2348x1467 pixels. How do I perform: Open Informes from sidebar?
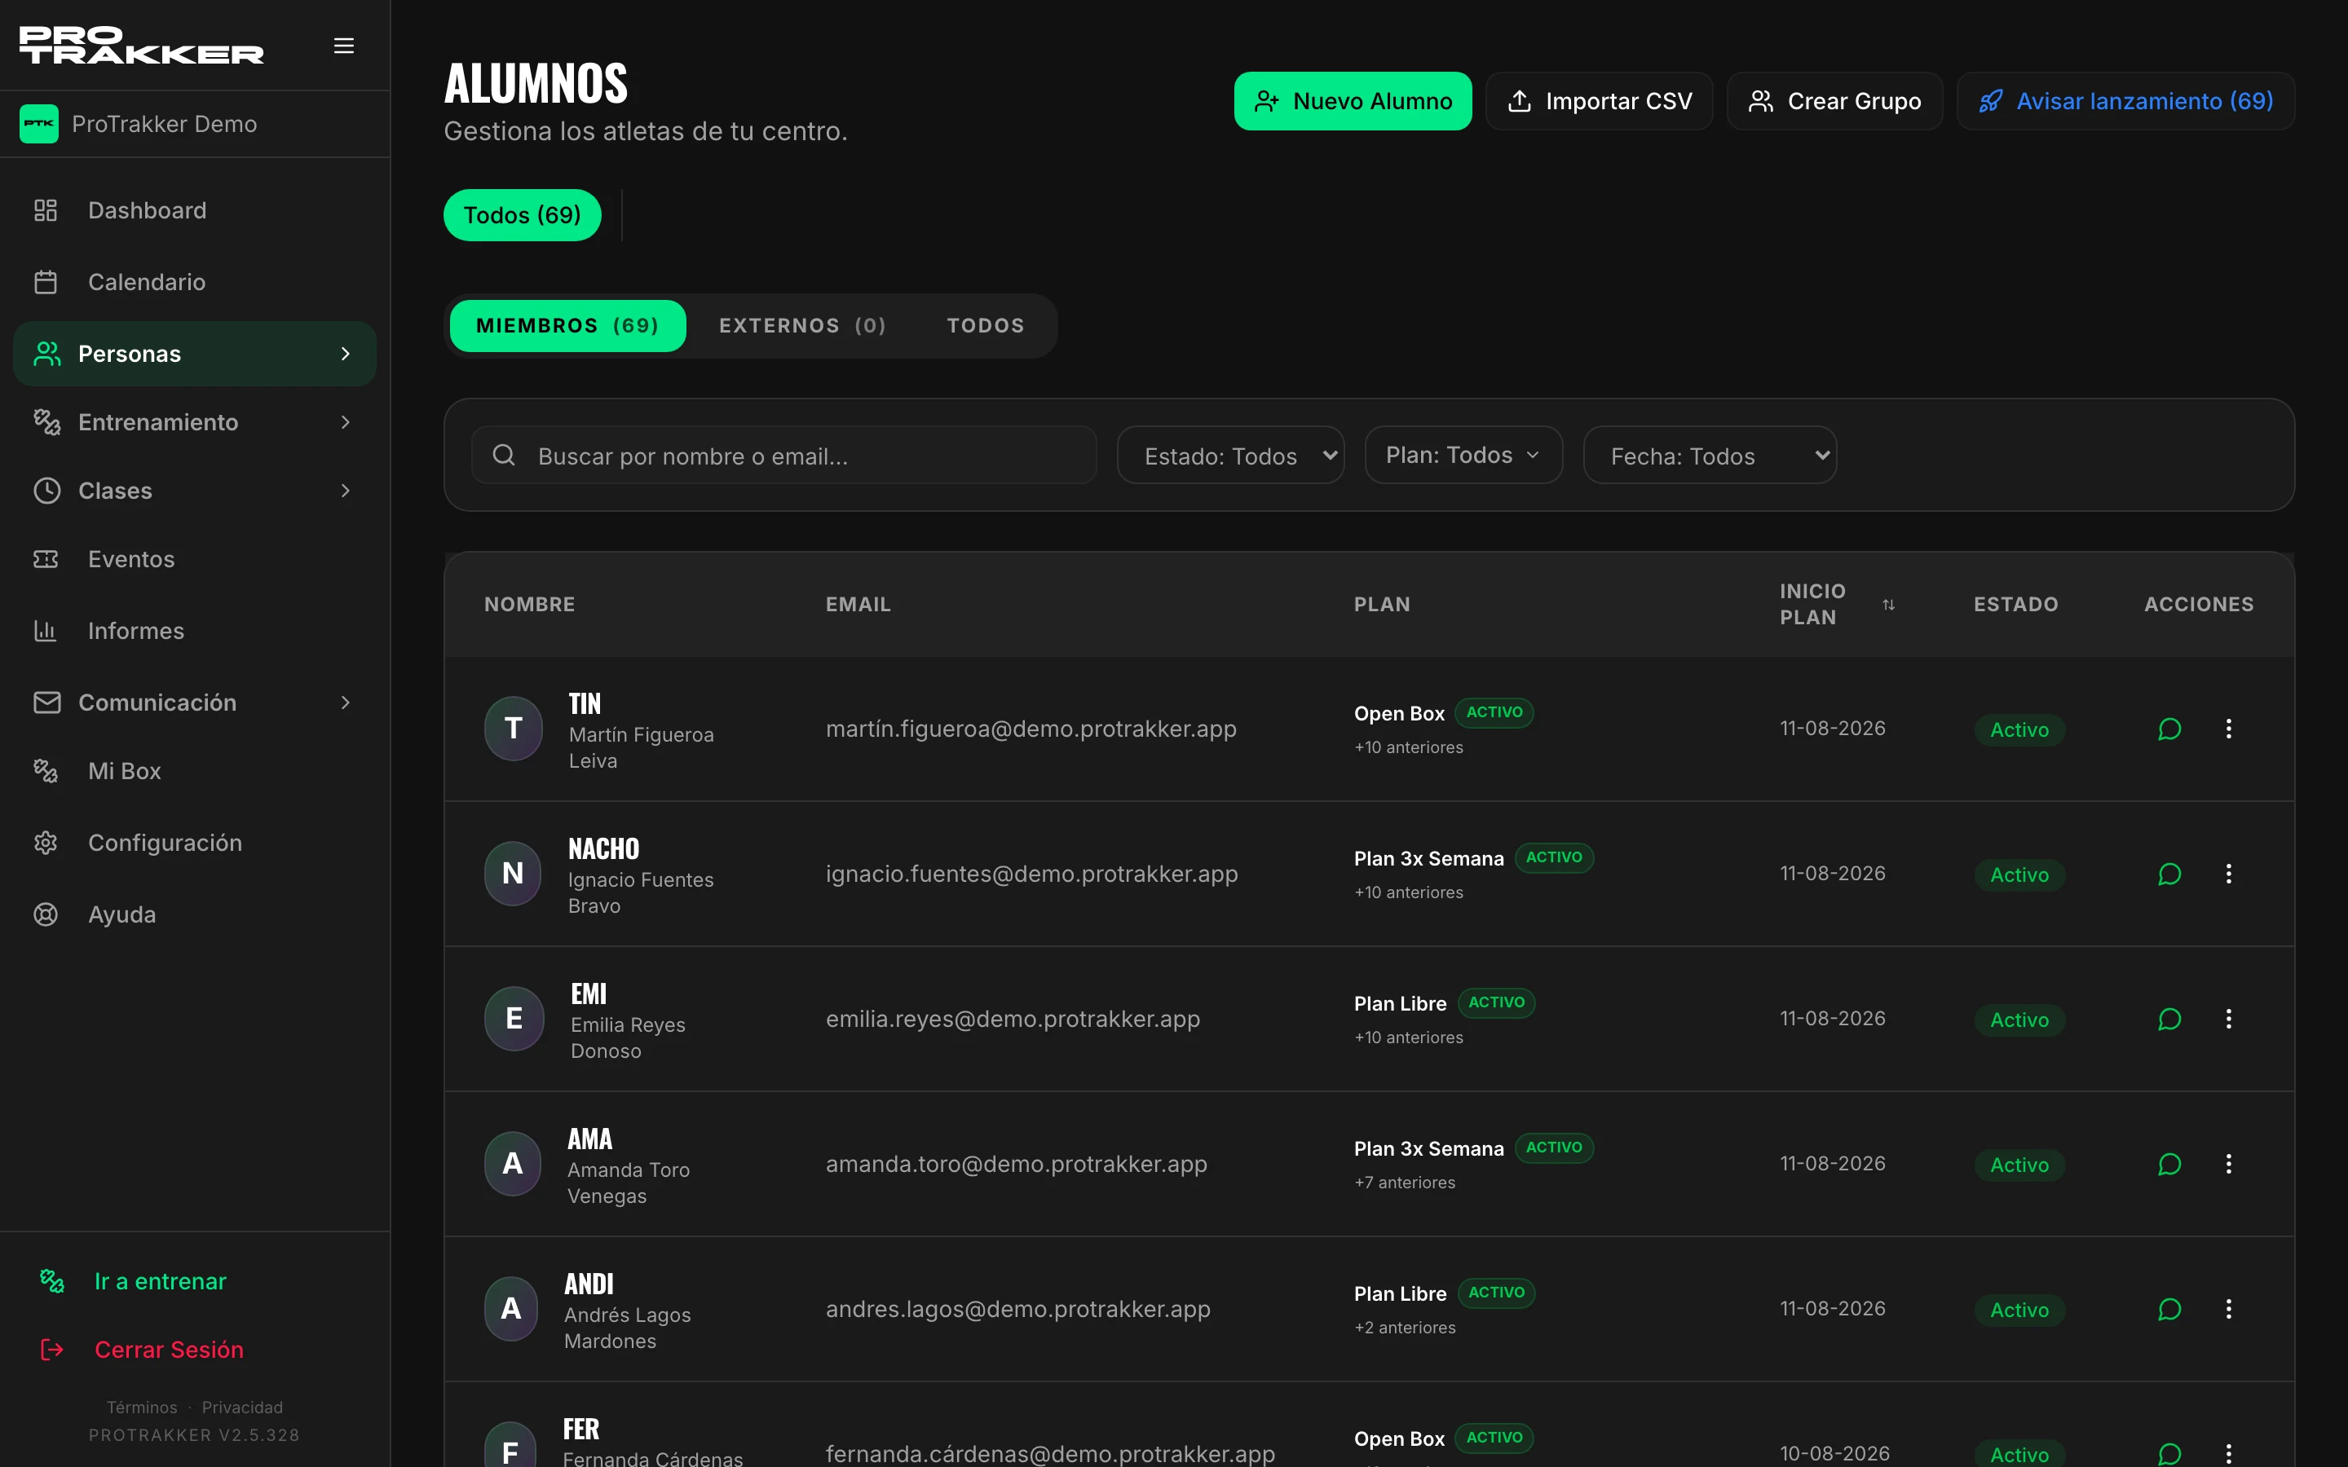(195, 632)
